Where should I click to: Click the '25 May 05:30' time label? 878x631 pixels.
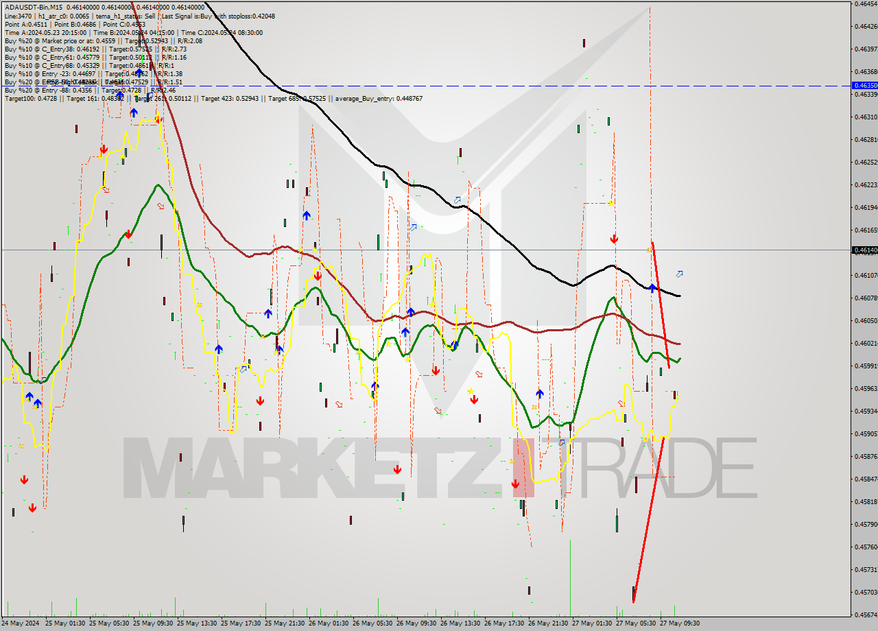coord(108,623)
